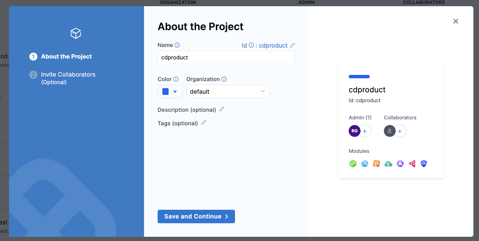
Task: Click the blue shield Security Testing icon
Action: (424, 164)
